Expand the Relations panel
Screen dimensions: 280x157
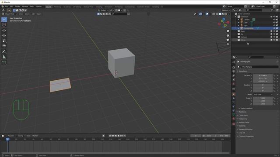(x=242, y=112)
